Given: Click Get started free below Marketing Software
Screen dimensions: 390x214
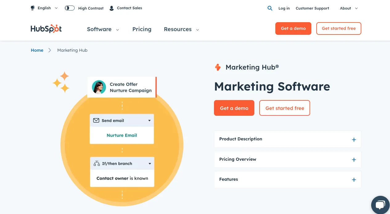Looking at the screenshot, I should 285,108.
